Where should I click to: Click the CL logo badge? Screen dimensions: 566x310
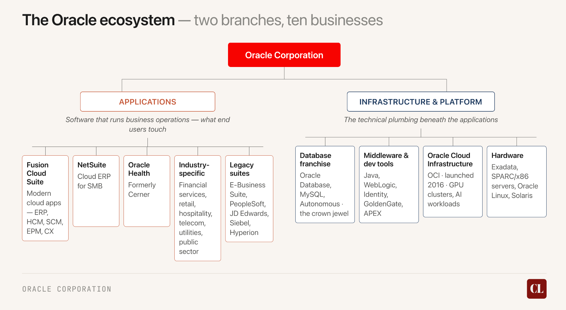pos(537,289)
